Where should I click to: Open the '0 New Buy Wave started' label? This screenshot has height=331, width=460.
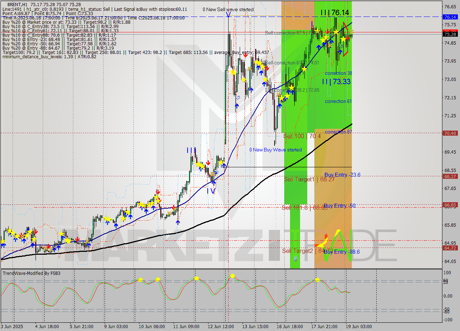(276, 150)
